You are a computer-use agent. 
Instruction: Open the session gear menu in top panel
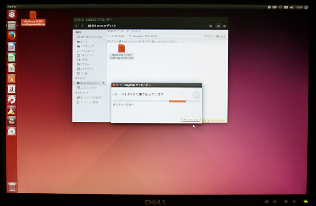click(306, 7)
